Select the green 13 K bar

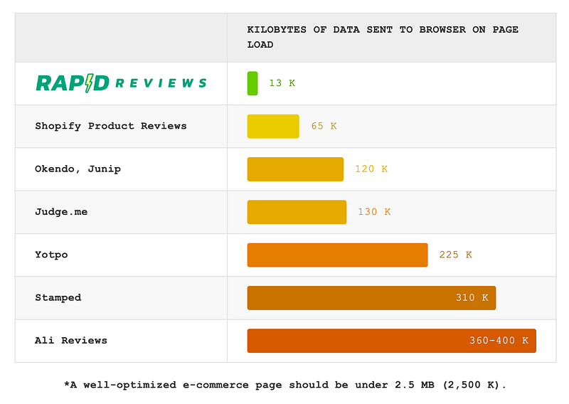coord(252,83)
